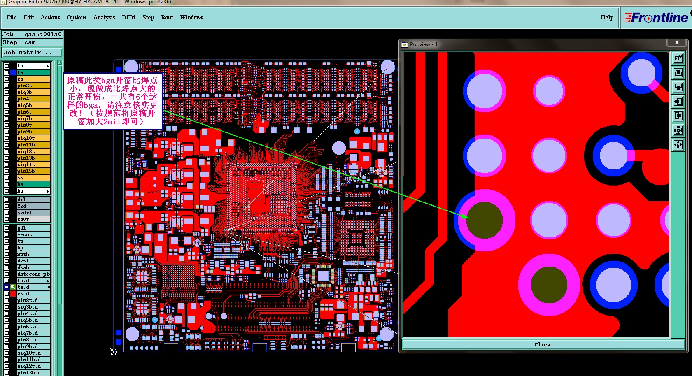Click the origin crosshair marker below the board
692x376 pixels.
[114, 352]
